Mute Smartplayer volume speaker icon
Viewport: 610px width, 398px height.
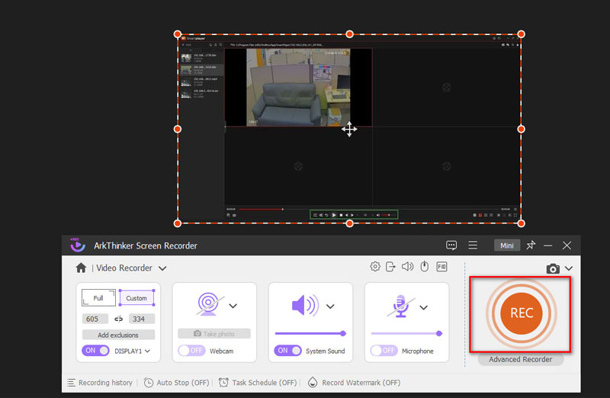click(378, 215)
